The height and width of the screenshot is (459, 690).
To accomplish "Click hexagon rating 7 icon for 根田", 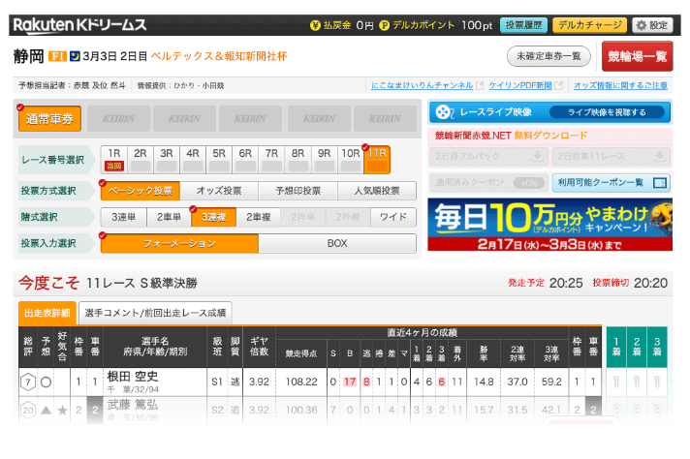I will 28,382.
